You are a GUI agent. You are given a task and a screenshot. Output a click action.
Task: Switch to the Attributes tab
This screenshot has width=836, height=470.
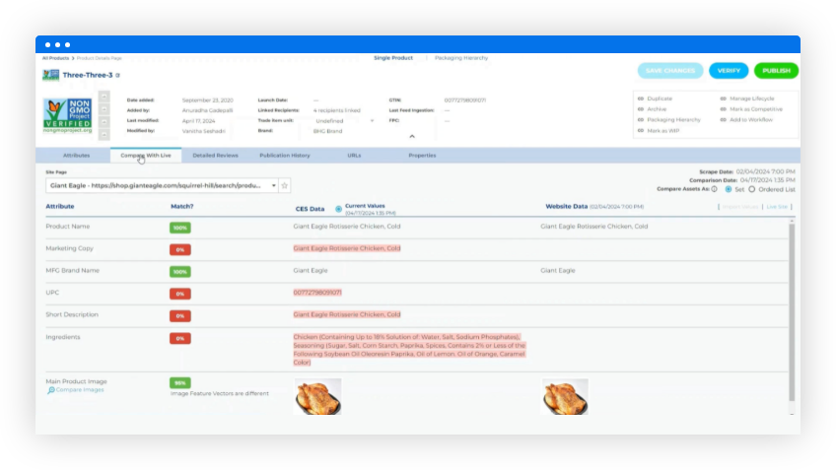pyautogui.click(x=76, y=156)
